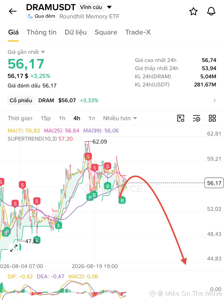Image resolution: width=224 pixels, height=300 pixels.
Task: Open price alert bell icon
Action: [211, 11]
